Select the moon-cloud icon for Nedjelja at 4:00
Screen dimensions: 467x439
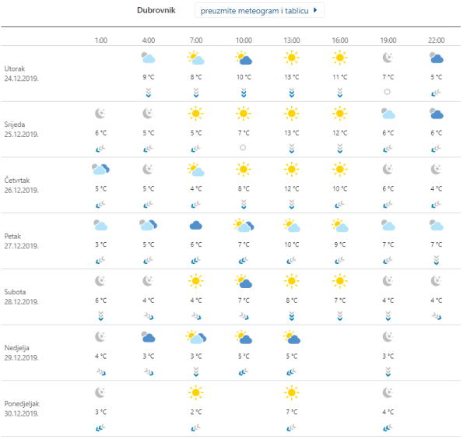coord(149,338)
